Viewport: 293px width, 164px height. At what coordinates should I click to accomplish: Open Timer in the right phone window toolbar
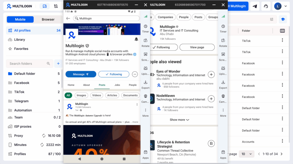(223, 28)
